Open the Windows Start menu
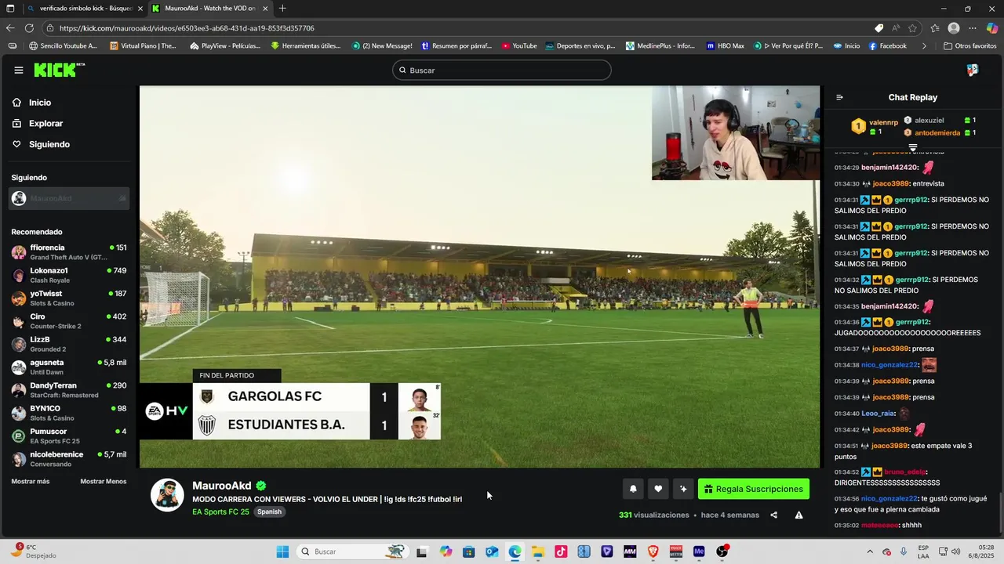This screenshot has height=564, width=1004. (x=282, y=551)
